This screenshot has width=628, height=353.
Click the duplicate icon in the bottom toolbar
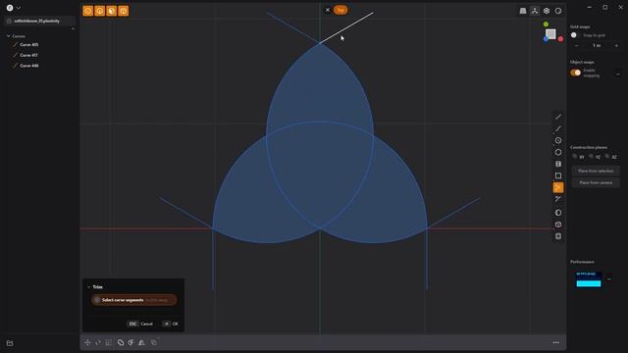(154, 342)
